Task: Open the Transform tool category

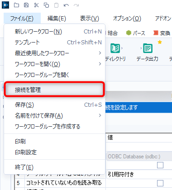Action: [x=162, y=33]
